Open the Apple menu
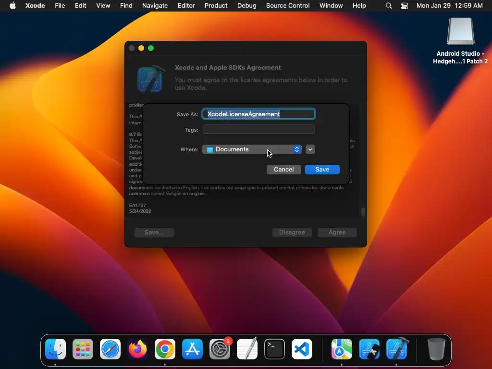492x369 pixels. tap(12, 6)
